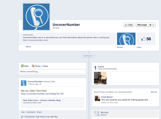Click the about an hour ago timestamp
The image size is (161, 119).
click(109, 103)
